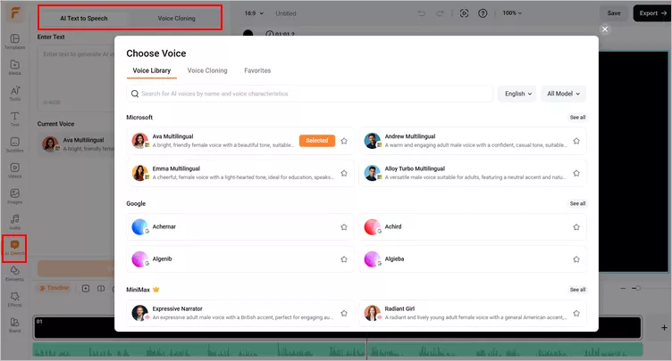Click See all for Google voices
The height and width of the screenshot is (361, 672).
577,203
